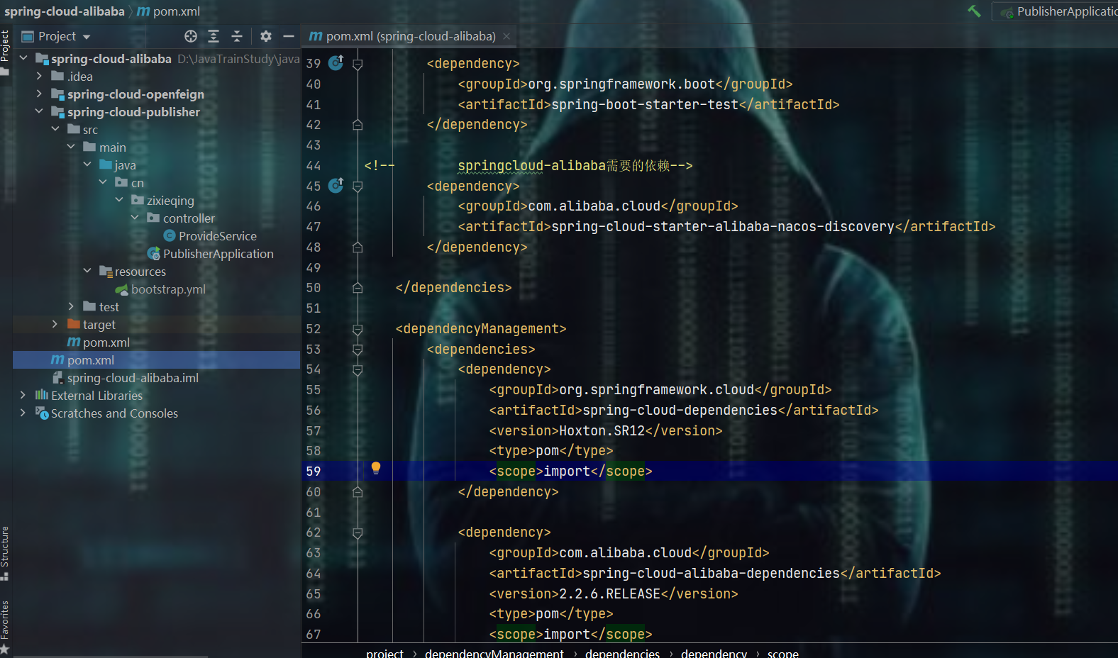Click the gutter run marker on line 39
Image resolution: width=1118 pixels, height=658 pixels.
[x=336, y=63]
